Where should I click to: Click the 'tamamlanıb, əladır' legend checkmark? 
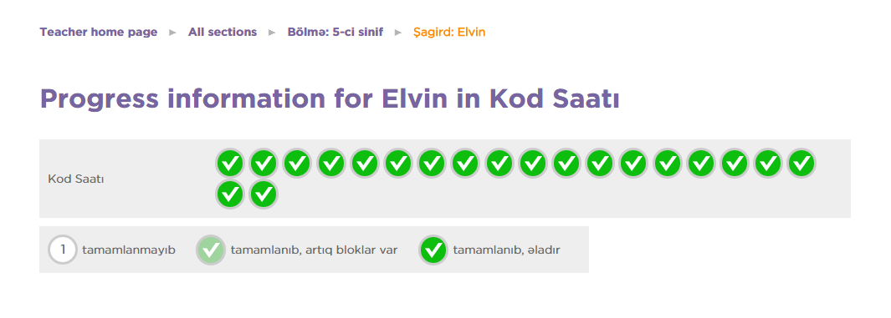433,250
